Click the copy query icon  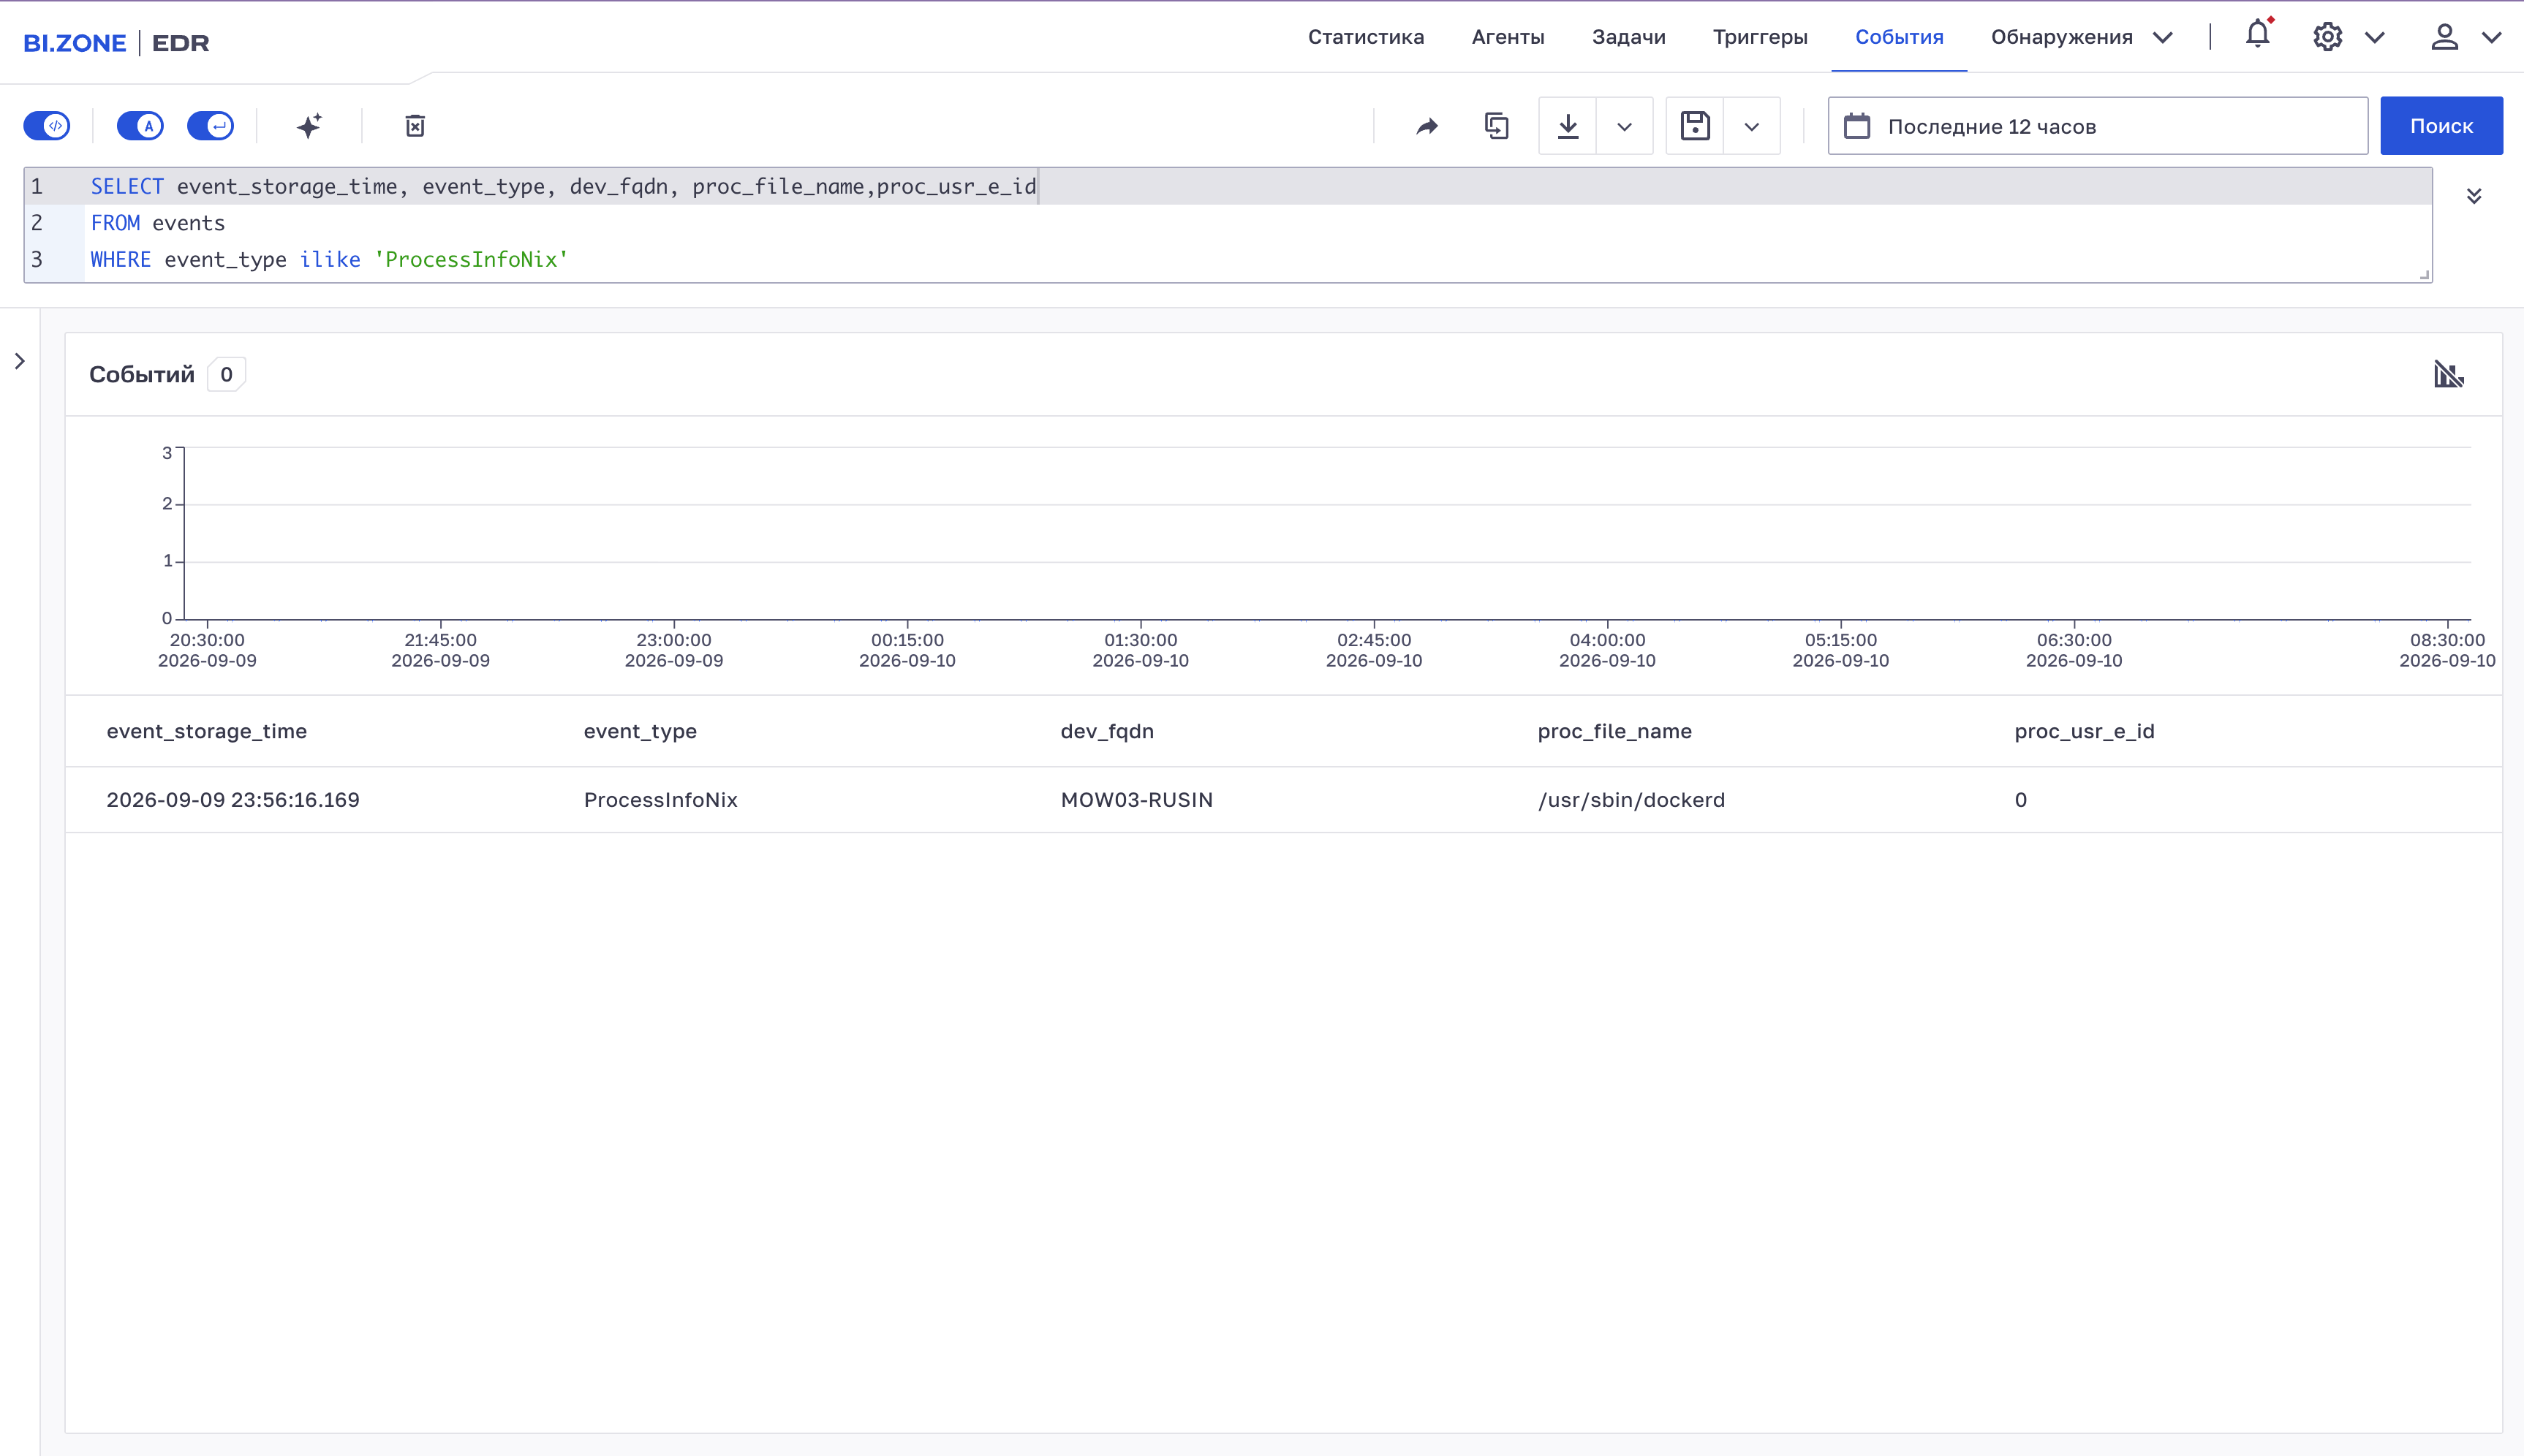(1496, 126)
